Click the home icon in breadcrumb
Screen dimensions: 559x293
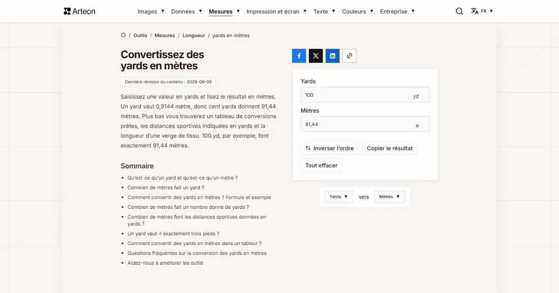coord(123,35)
